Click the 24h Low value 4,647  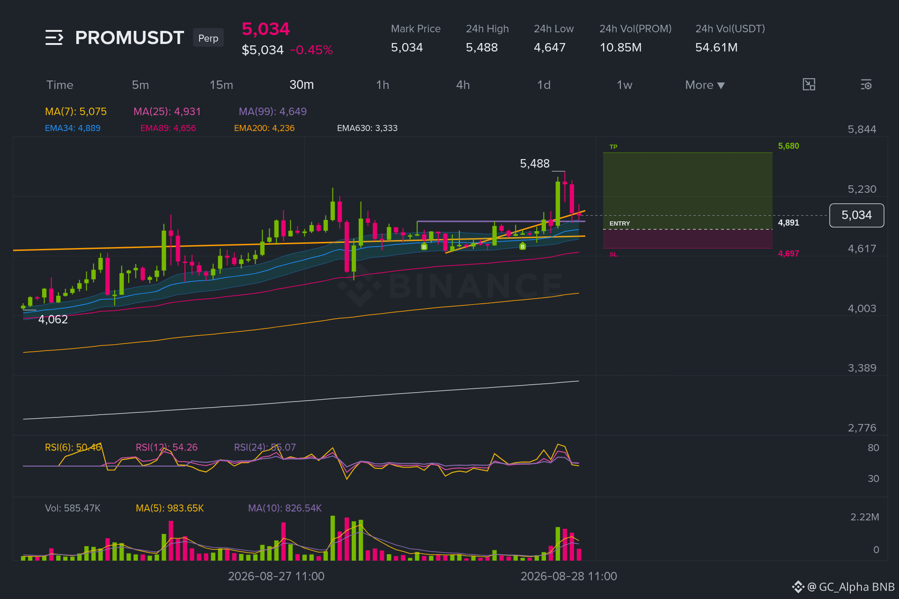click(550, 48)
